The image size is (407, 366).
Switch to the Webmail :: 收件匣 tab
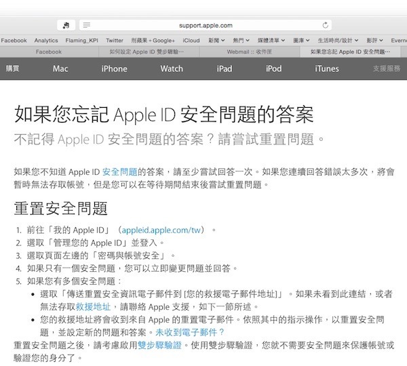click(x=250, y=52)
